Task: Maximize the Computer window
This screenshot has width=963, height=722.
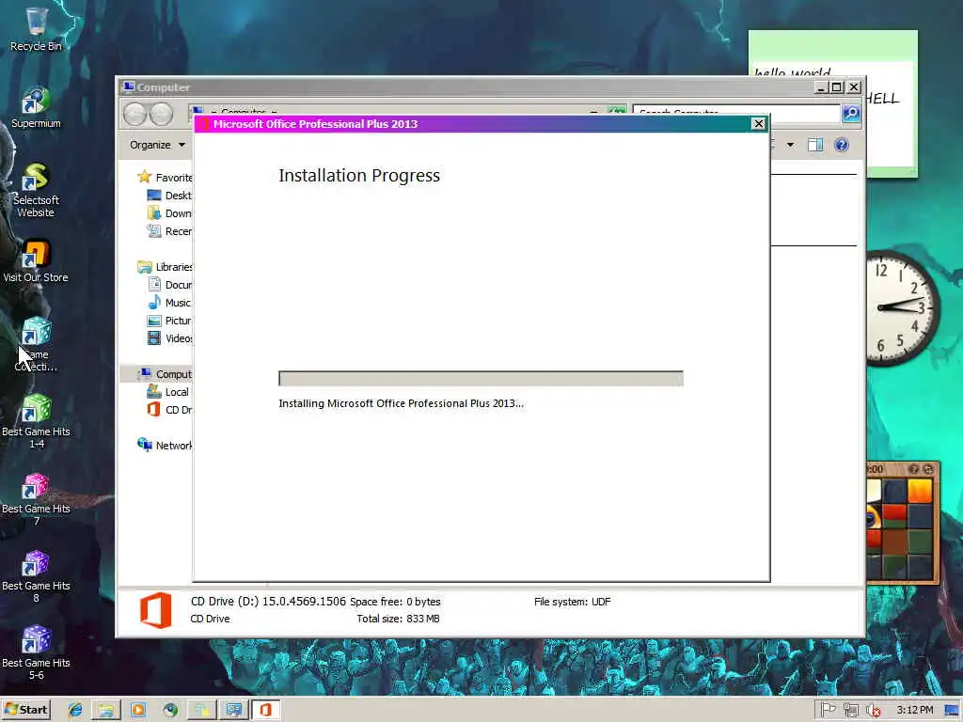Action: coord(836,87)
